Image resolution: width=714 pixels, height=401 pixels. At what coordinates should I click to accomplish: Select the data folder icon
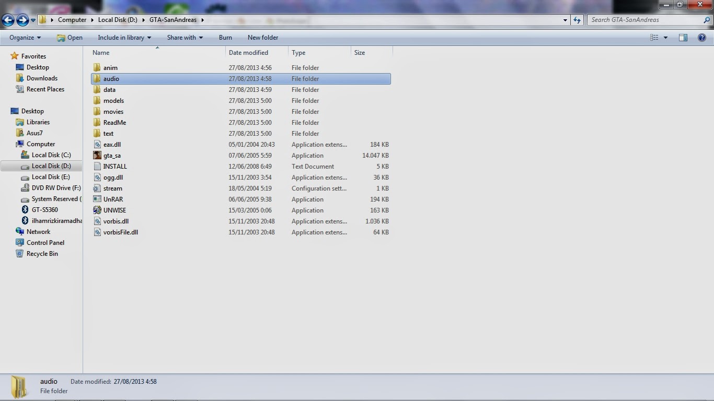[x=97, y=90]
